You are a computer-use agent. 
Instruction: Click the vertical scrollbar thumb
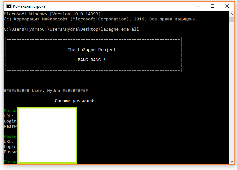coord(232,19)
